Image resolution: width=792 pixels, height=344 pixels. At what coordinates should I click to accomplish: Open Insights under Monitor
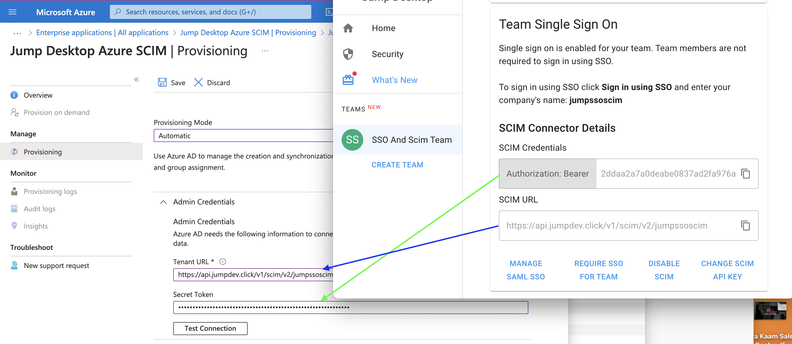(x=36, y=226)
